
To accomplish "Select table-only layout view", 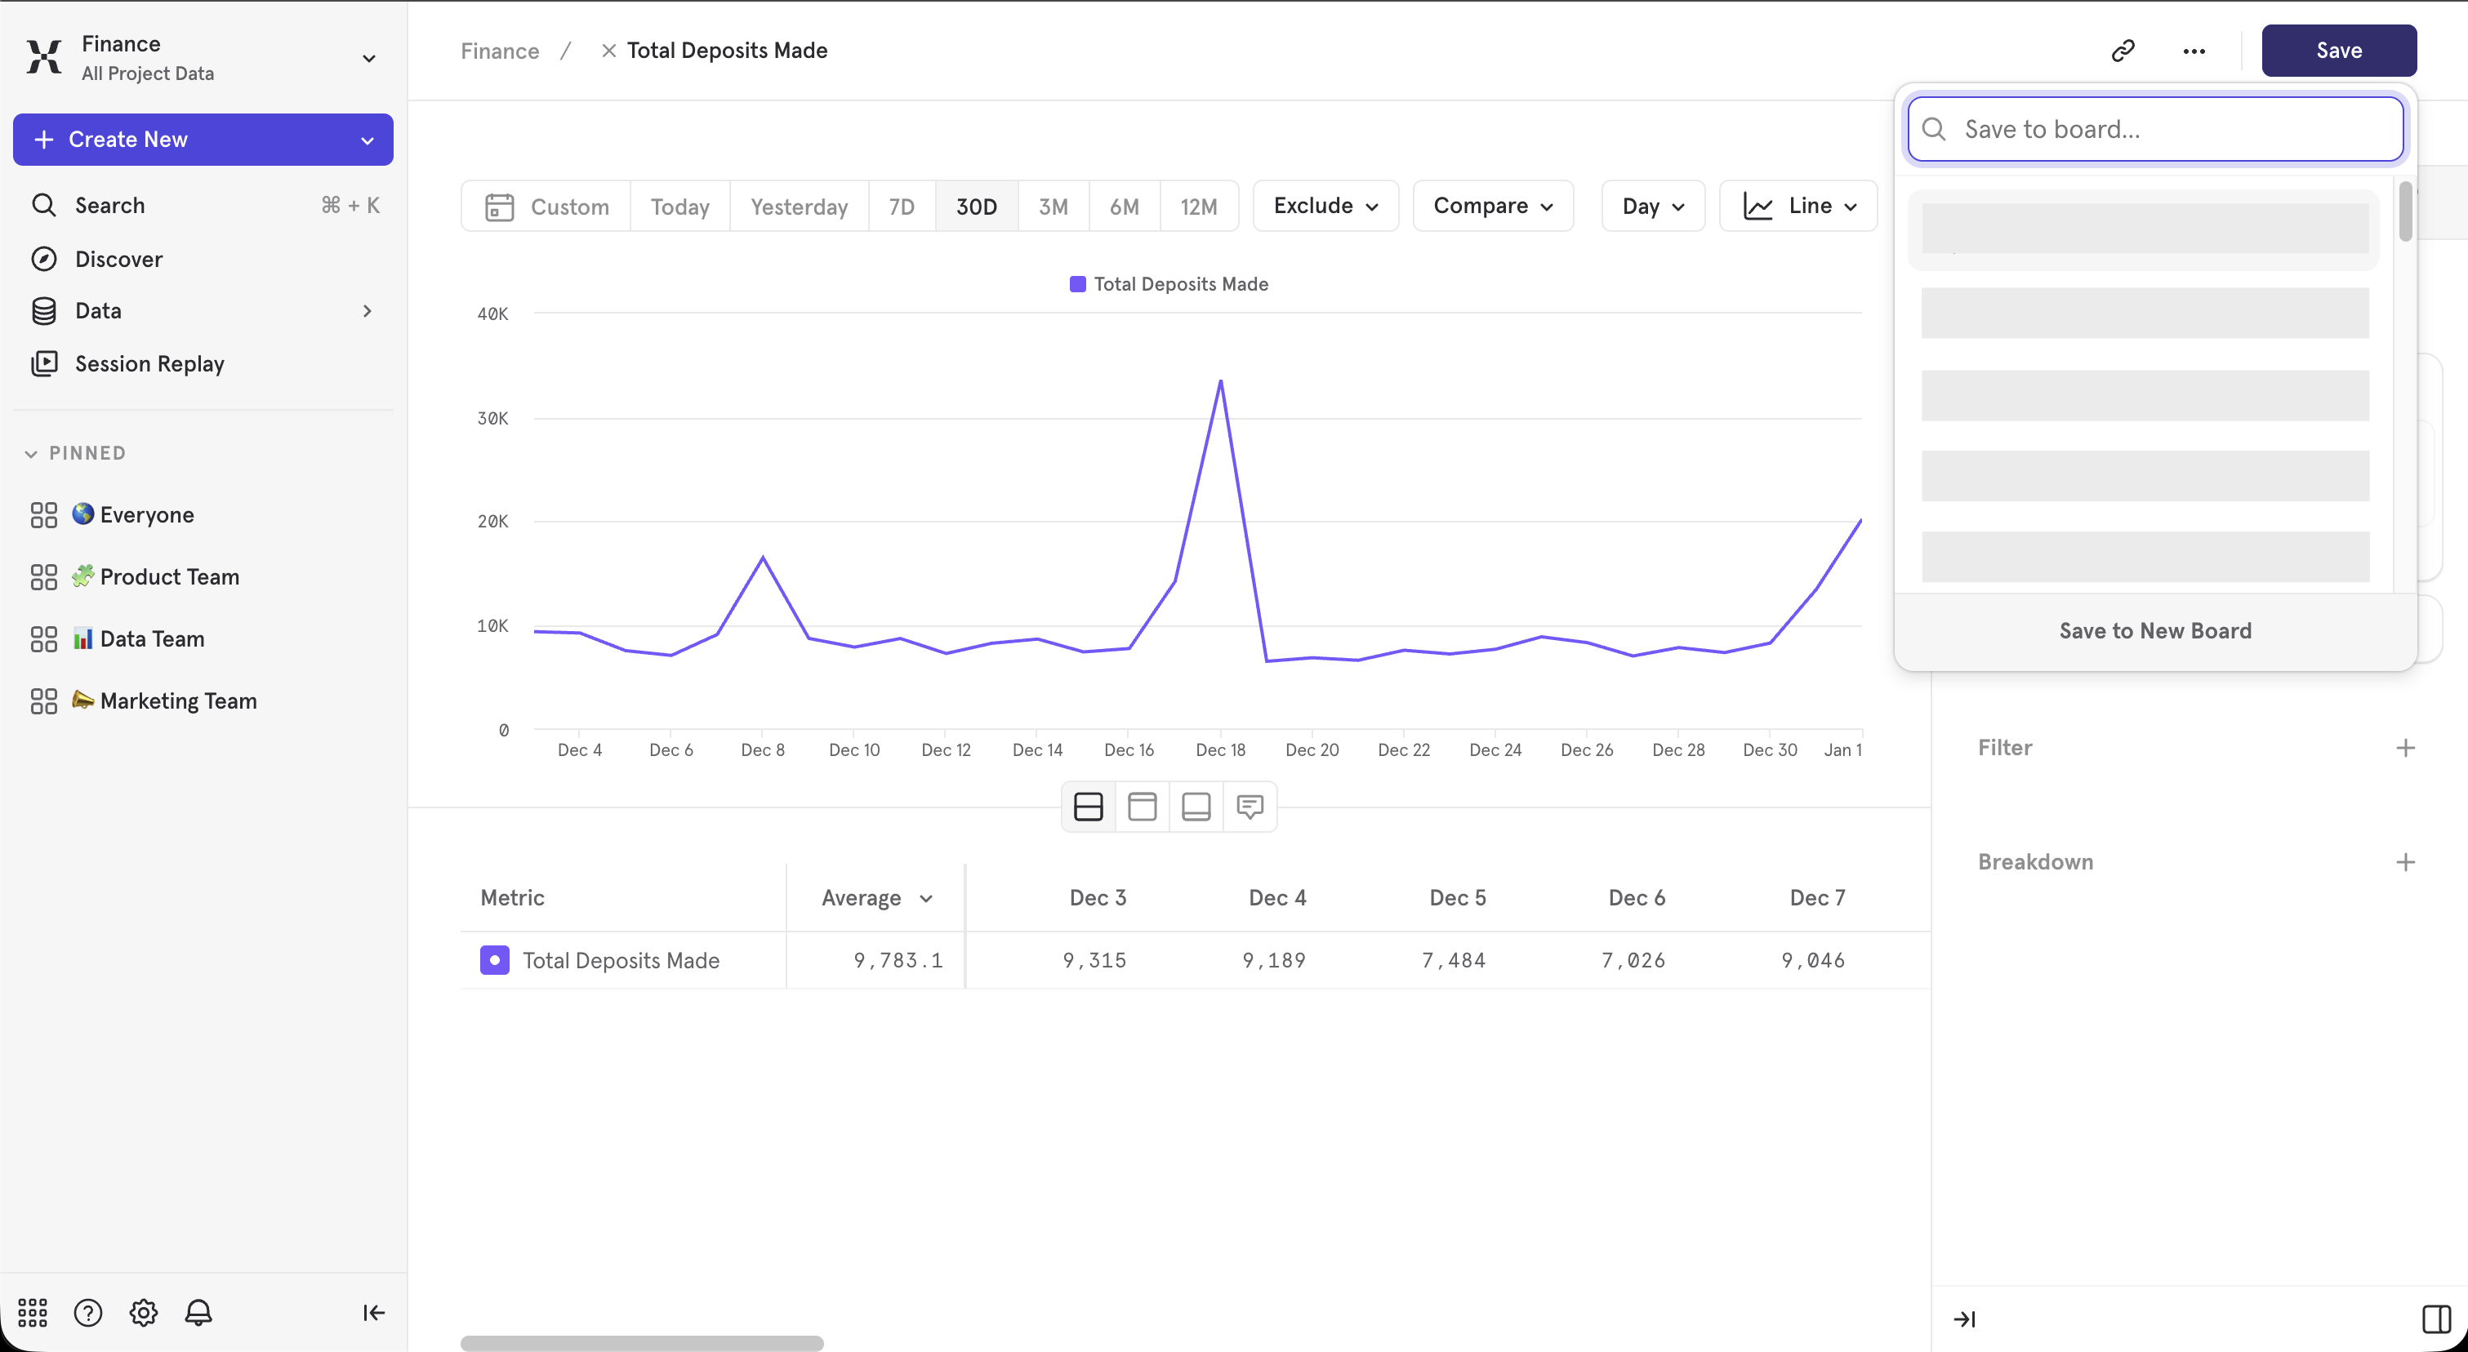I will [x=1196, y=807].
